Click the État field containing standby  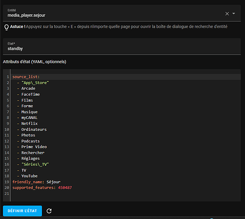[x=122, y=46]
